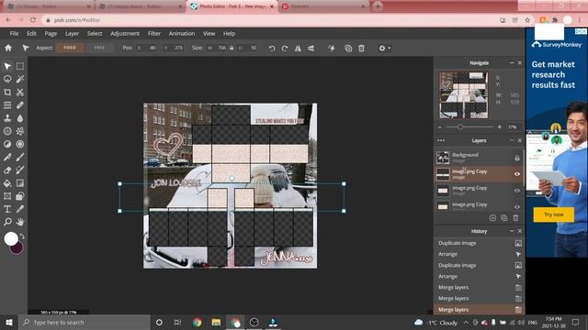The image size is (588, 330).
Task: Collapse the Layers panel
Action: [512, 140]
